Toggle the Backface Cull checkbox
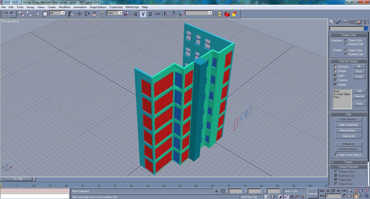 (336, 176)
